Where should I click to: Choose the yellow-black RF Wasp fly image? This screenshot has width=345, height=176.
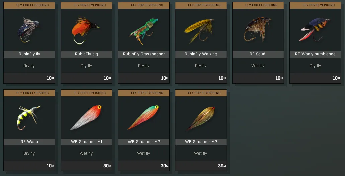[28, 118]
